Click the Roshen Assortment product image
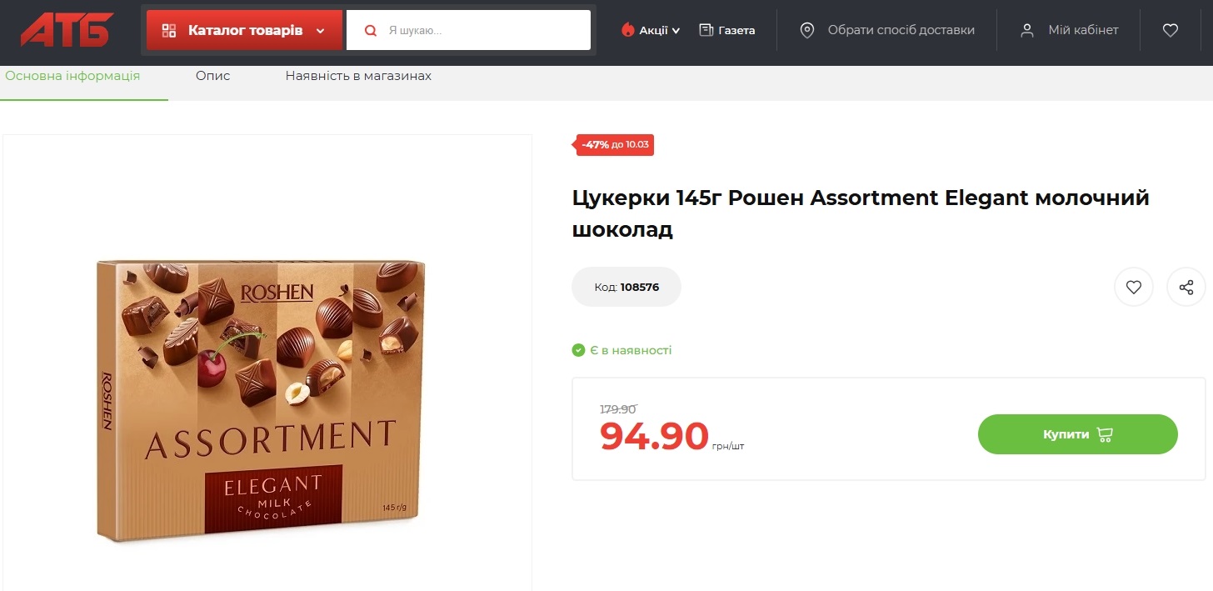 pyautogui.click(x=262, y=400)
